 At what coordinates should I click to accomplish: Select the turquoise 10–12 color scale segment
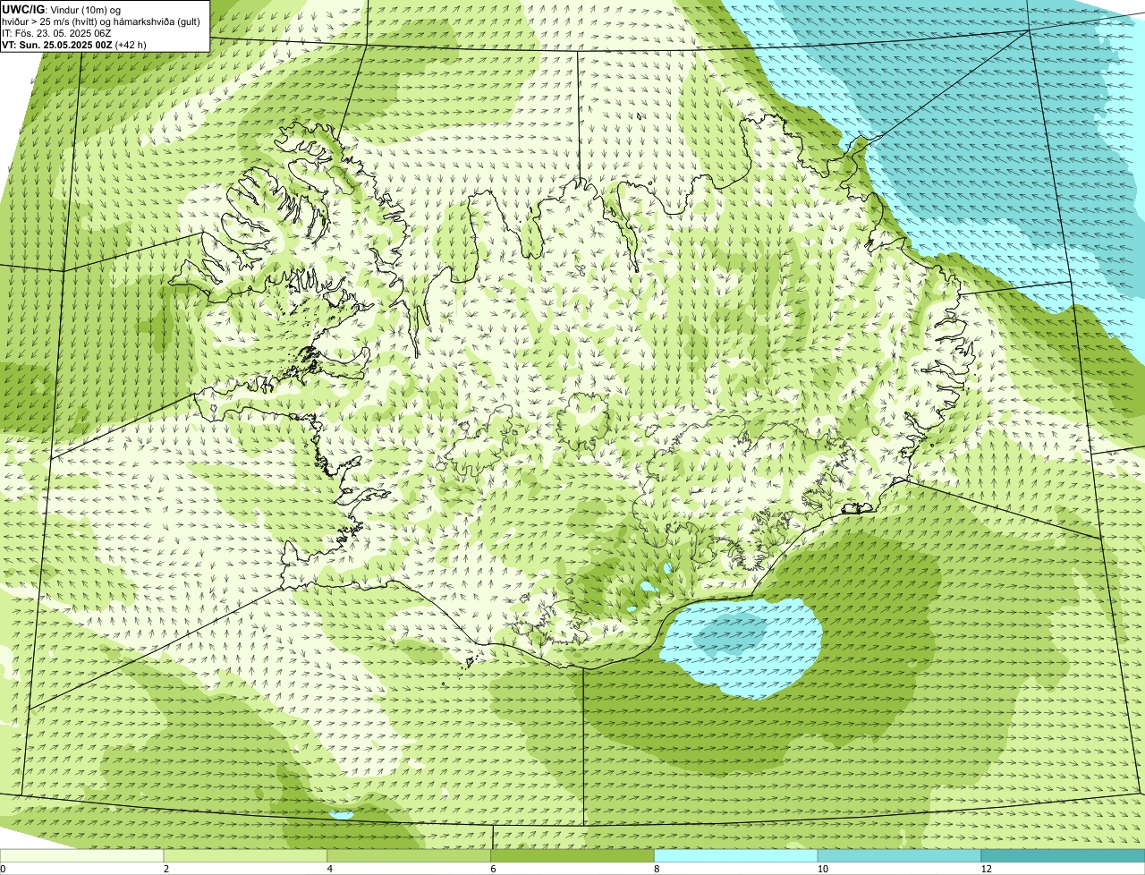pyautogui.click(x=899, y=856)
